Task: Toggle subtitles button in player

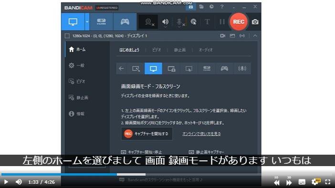Action: [302, 182]
